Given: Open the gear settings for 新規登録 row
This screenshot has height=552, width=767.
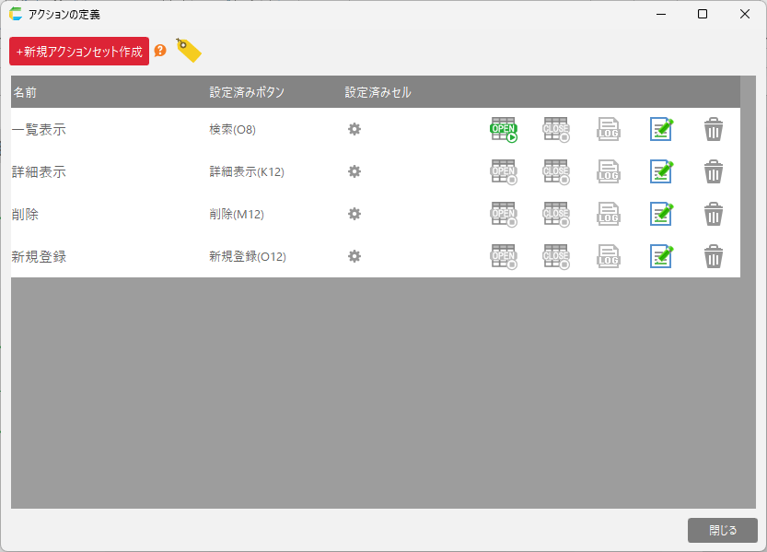Looking at the screenshot, I should (354, 257).
